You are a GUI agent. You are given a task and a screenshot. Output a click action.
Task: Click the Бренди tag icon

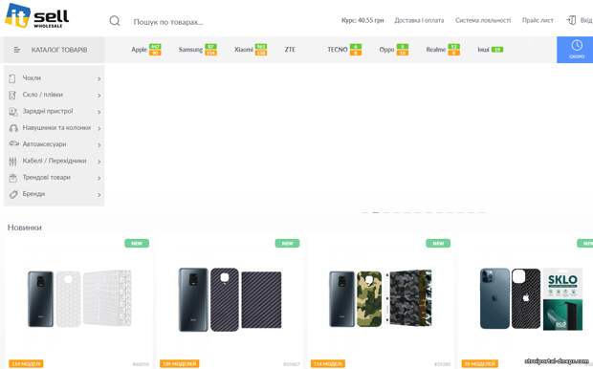tap(13, 194)
